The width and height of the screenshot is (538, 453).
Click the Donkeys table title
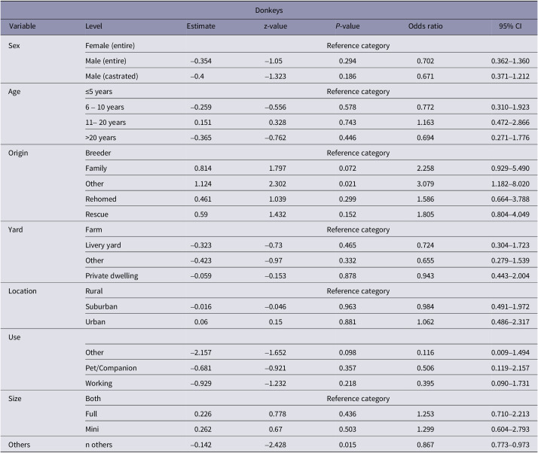point(269,11)
